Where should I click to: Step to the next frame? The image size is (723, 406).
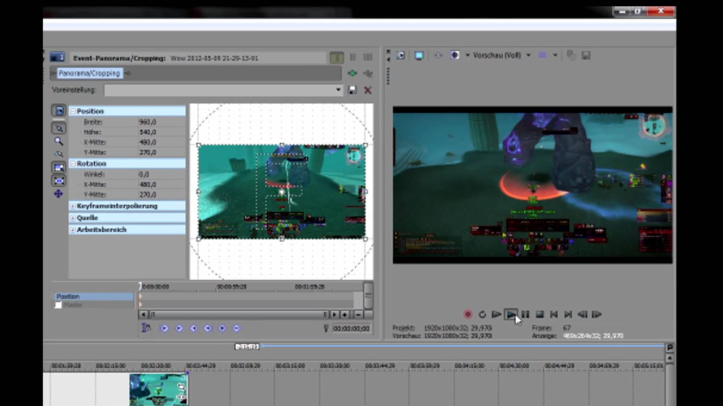tap(597, 315)
